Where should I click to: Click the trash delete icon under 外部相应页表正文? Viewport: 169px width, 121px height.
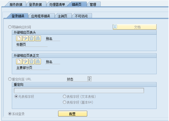tap(32, 62)
